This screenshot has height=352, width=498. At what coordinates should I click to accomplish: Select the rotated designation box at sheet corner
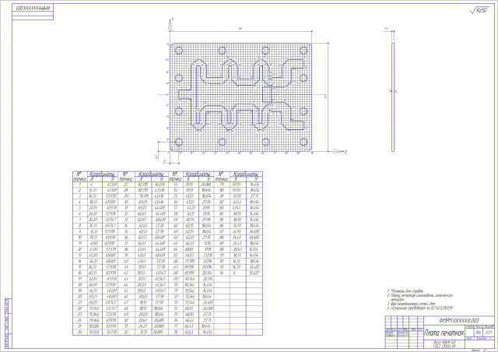(x=33, y=8)
